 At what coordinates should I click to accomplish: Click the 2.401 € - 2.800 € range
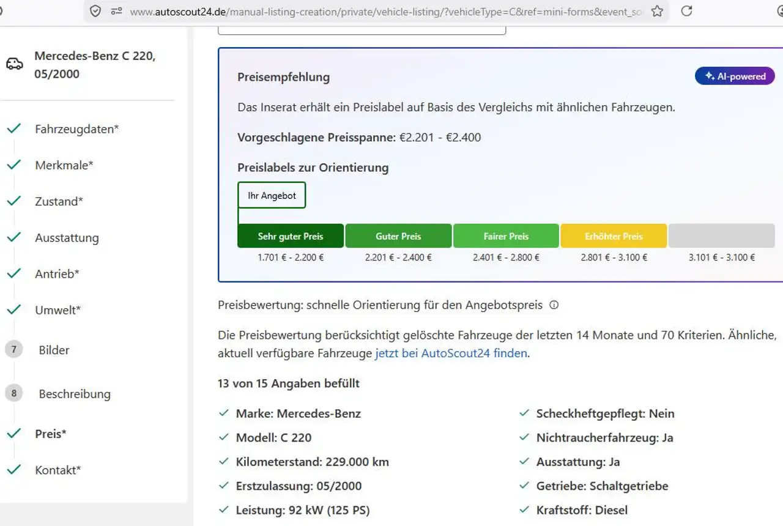[506, 257]
